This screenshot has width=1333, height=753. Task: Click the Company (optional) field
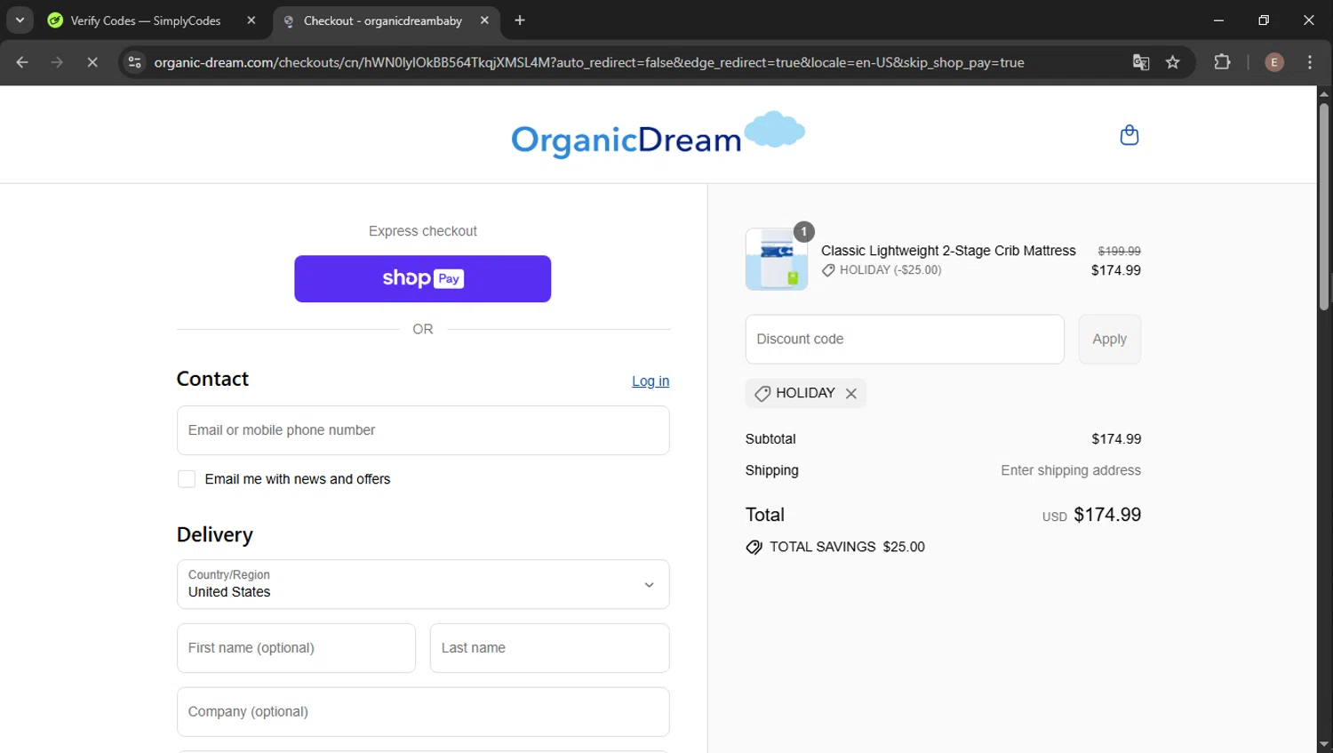423,712
